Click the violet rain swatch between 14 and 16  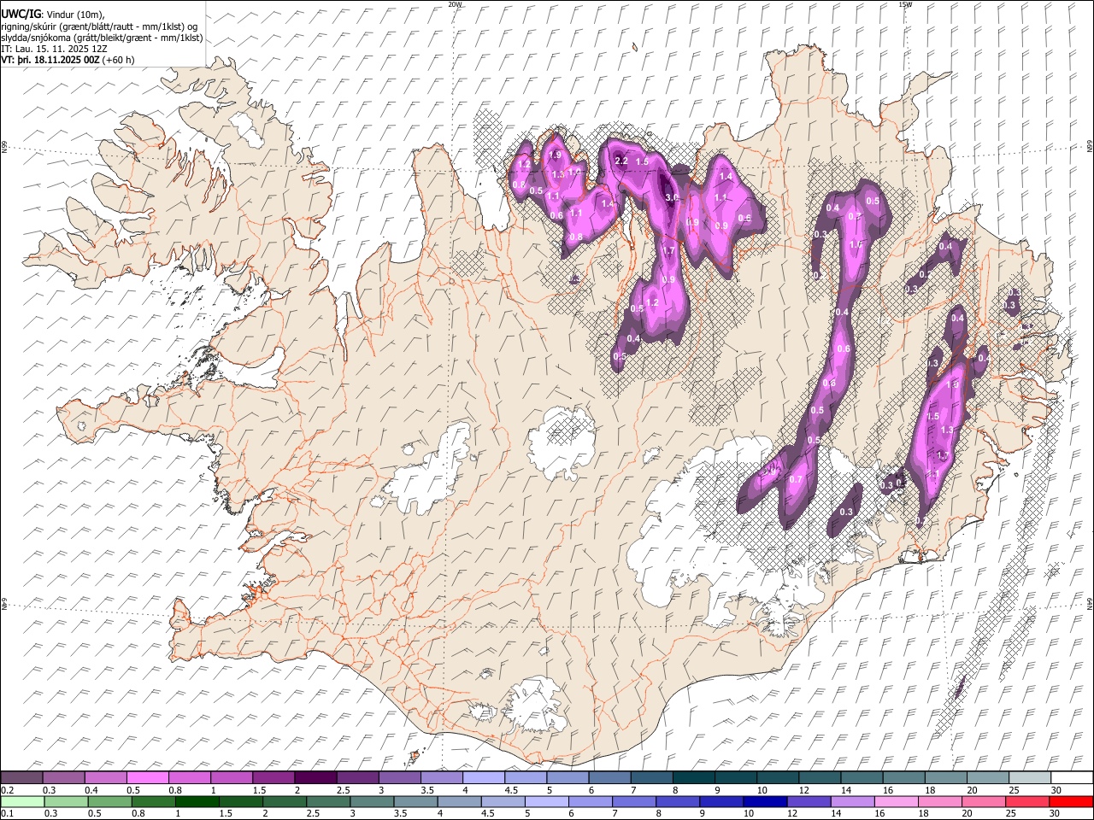(x=852, y=801)
